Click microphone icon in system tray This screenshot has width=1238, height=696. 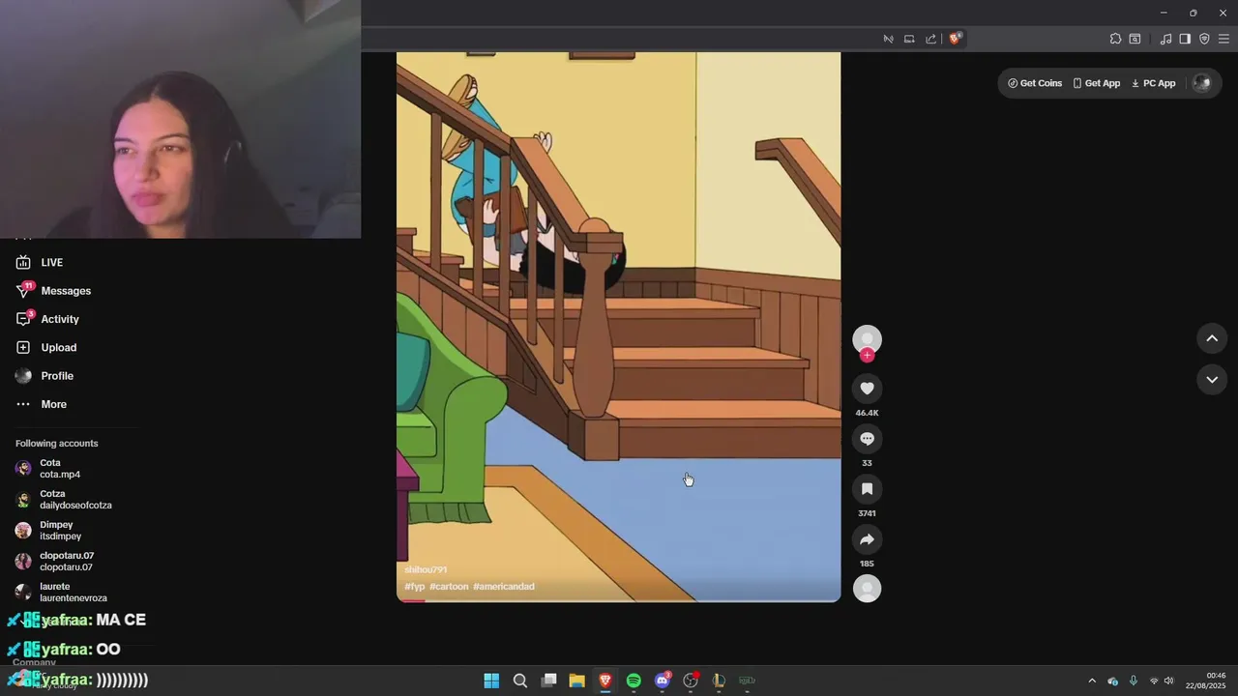(1133, 681)
